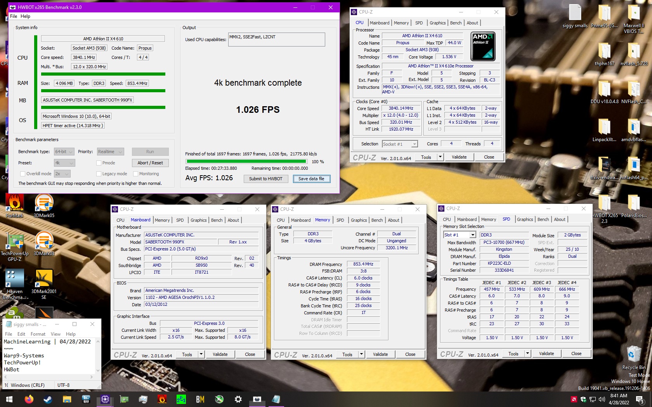Click Submit to HWBOT button
Screen dimensions: 652x407
[266, 179]
